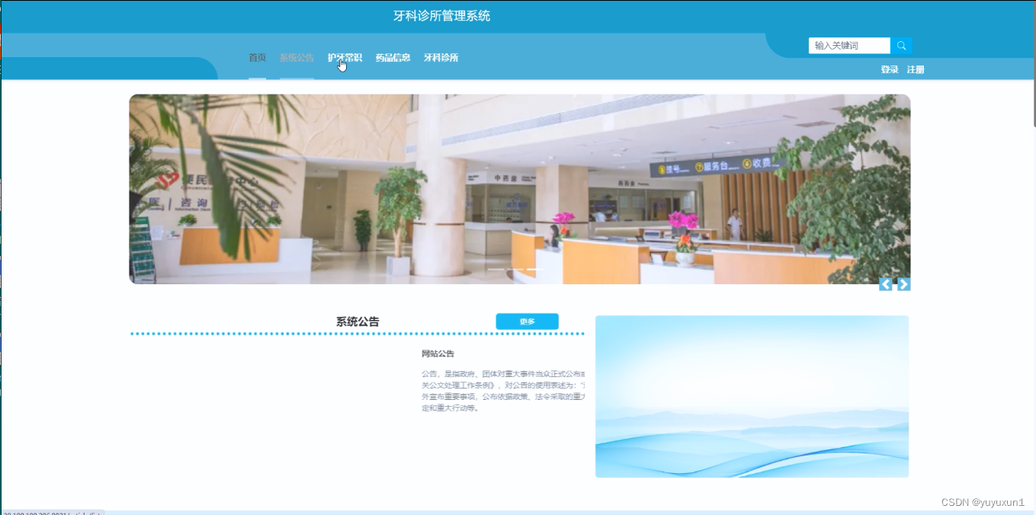Open the 护牙常识 navigation tab
This screenshot has height=515, width=1036.
pos(345,58)
